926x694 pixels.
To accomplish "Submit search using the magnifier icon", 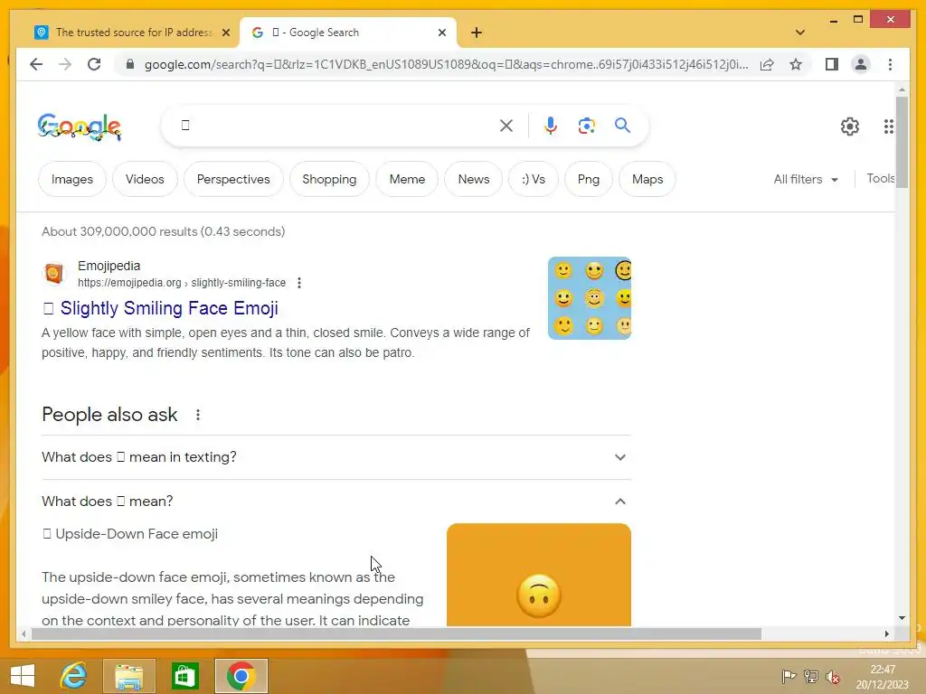I will click(622, 125).
